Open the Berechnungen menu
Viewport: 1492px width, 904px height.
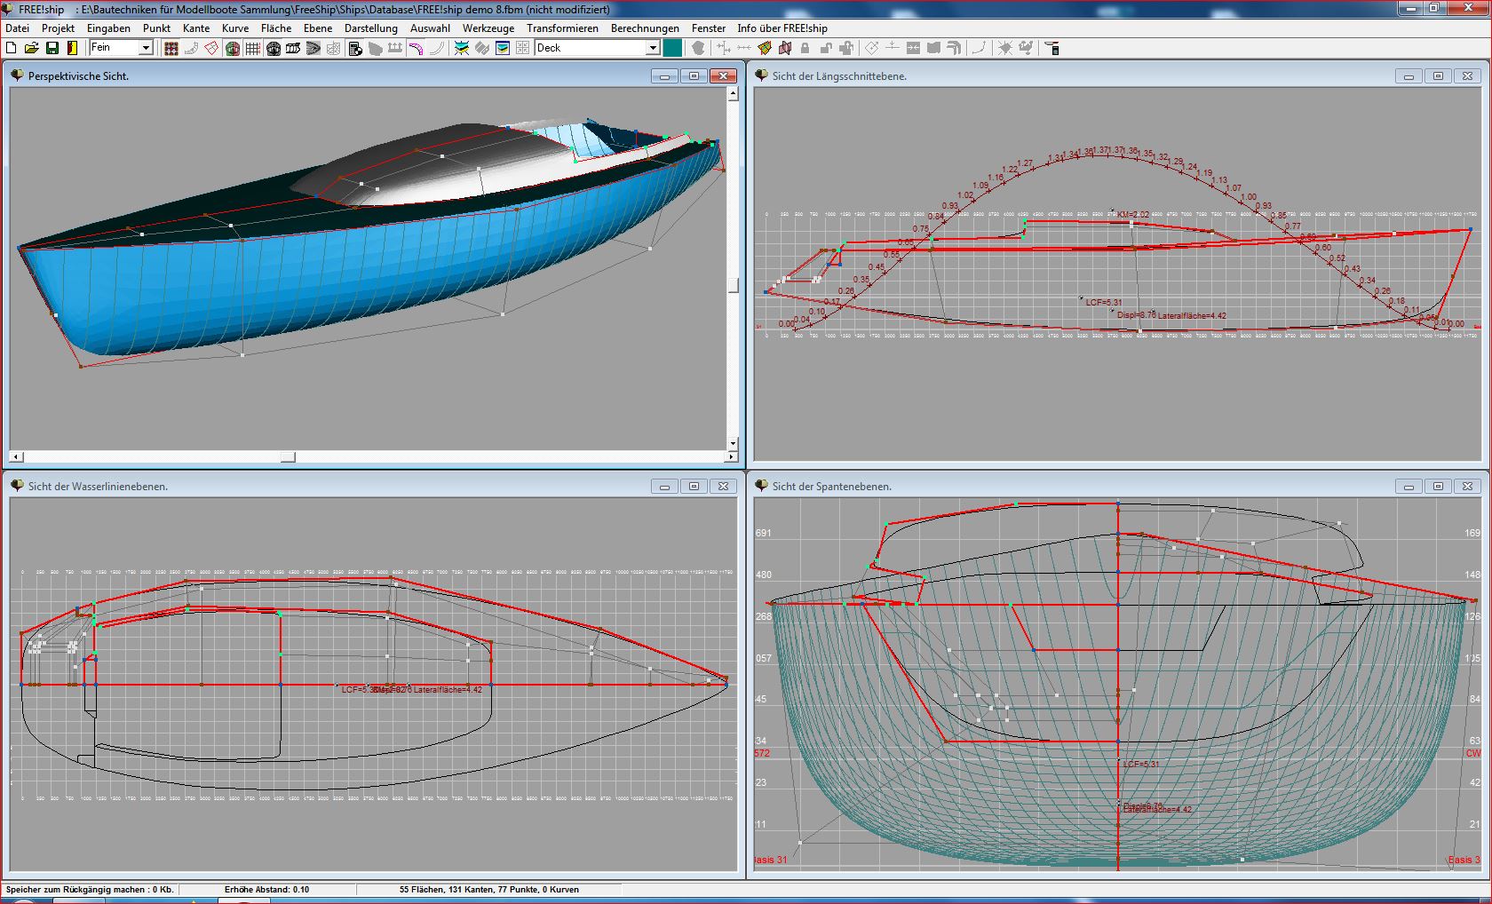point(645,28)
